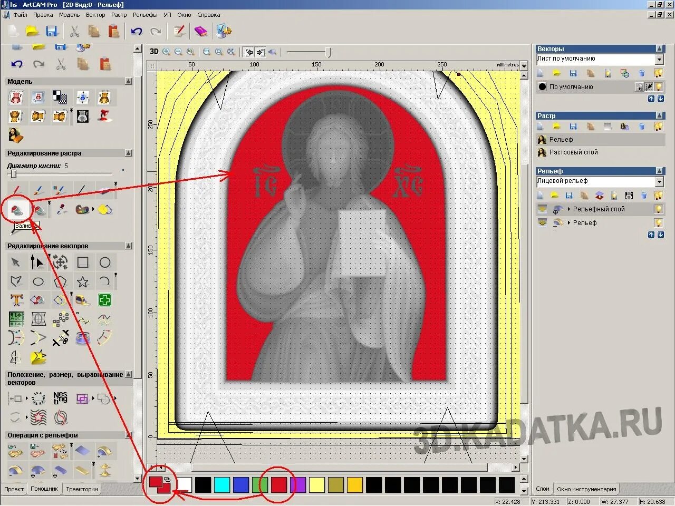Viewport: 675px width, 506px height.
Task: Click the purple notebook icon in top toolbar
Action: (x=201, y=31)
